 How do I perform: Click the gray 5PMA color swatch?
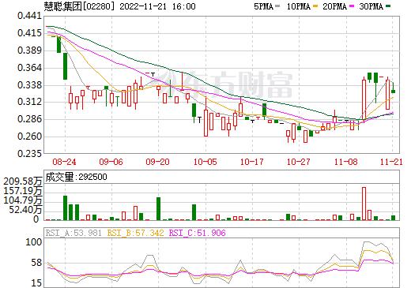pyautogui.click(x=277, y=6)
